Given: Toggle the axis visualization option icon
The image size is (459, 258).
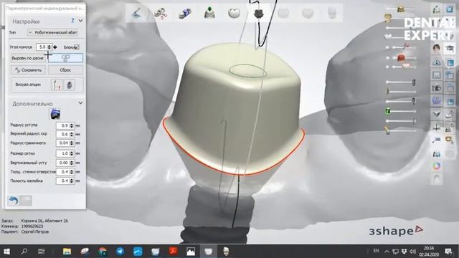Looking at the screenshot, I should point(56,85).
